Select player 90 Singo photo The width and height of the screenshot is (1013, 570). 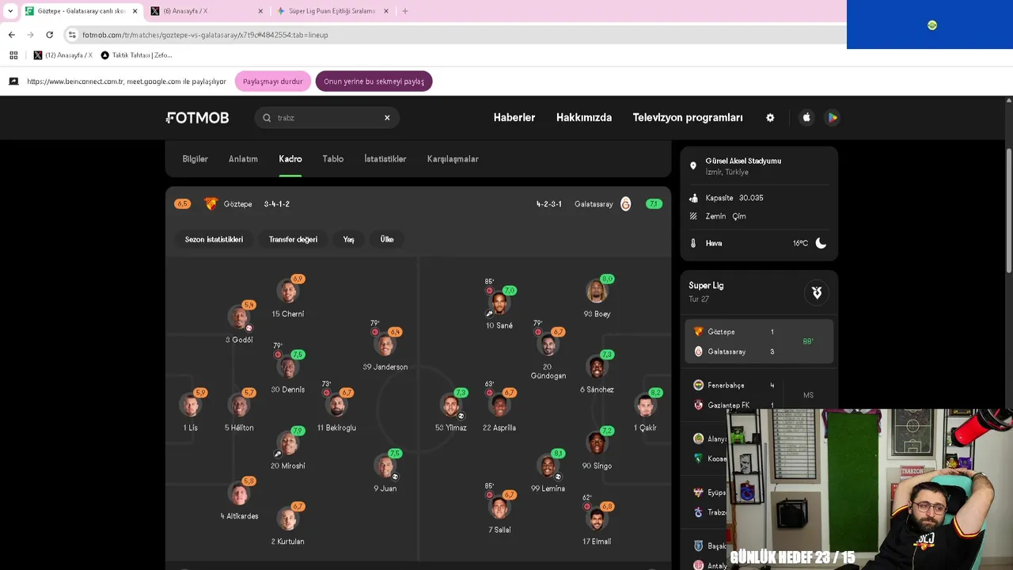(597, 443)
